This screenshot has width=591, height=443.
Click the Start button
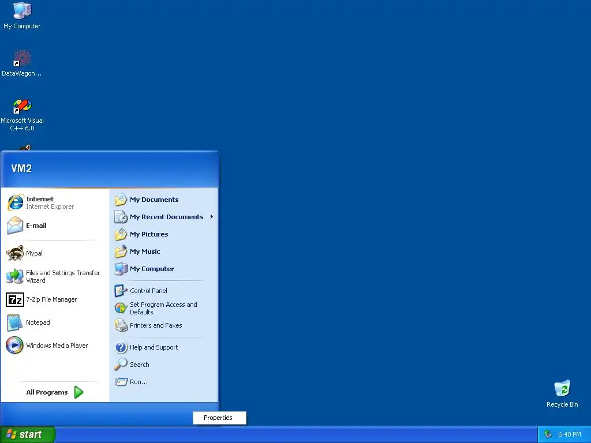28,434
